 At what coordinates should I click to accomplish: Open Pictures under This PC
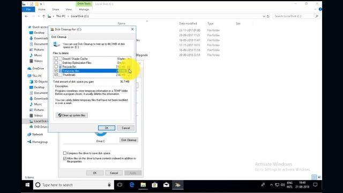37,110
